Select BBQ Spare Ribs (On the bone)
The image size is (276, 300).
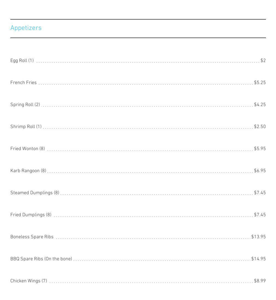pyautogui.click(x=41, y=259)
